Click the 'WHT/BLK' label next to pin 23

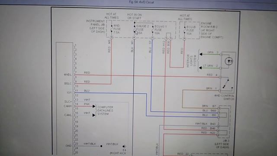tap(90, 144)
